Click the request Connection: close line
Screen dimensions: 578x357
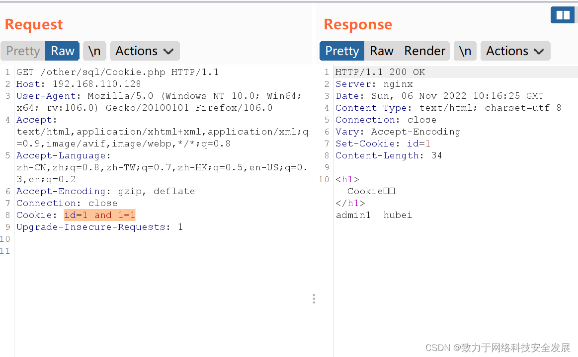pyautogui.click(x=67, y=203)
